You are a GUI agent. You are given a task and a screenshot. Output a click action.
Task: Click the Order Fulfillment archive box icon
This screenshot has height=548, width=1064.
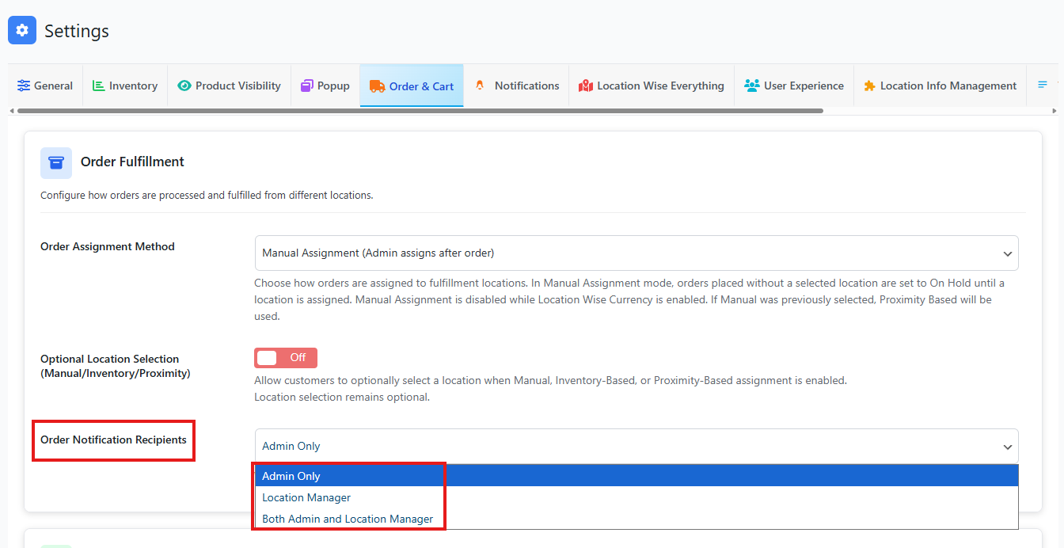point(56,162)
